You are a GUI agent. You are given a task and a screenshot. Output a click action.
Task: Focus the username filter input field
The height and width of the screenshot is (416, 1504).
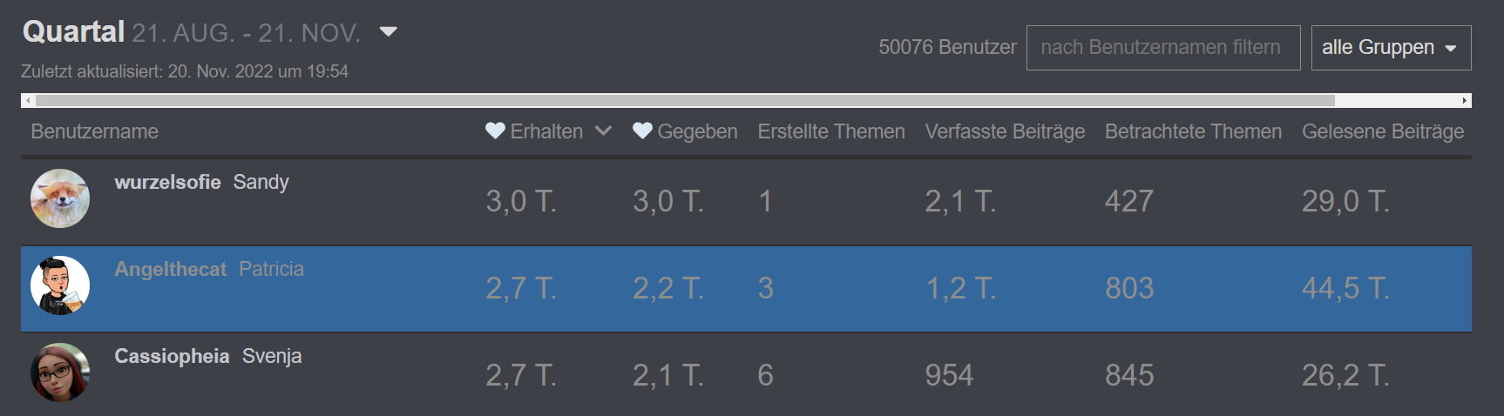pos(1162,48)
